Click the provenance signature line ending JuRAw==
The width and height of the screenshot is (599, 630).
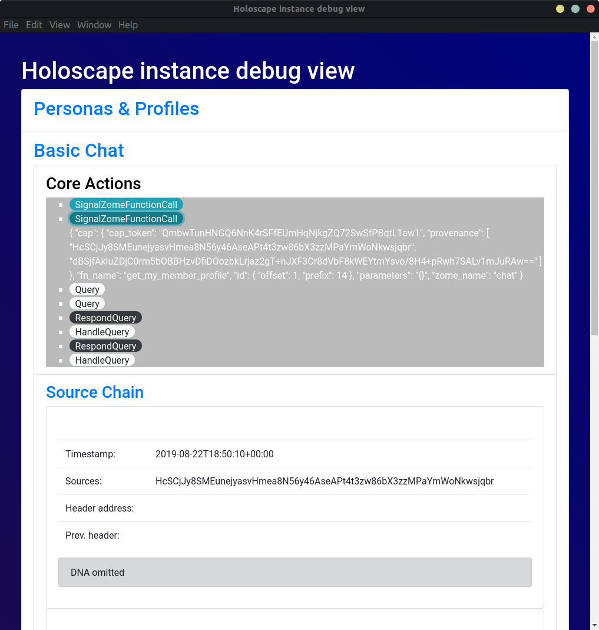306,261
